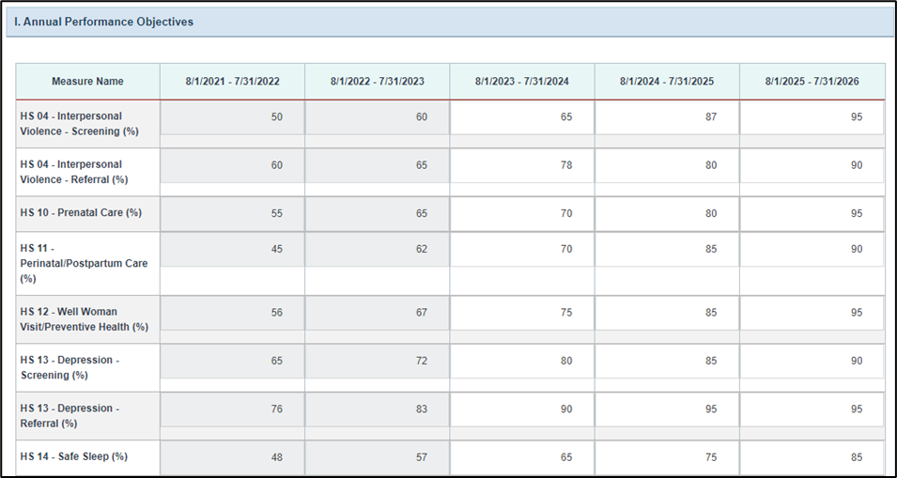This screenshot has width=897, height=478.
Task: Click Depression Referral 2022-2023 value 83
Action: click(377, 409)
